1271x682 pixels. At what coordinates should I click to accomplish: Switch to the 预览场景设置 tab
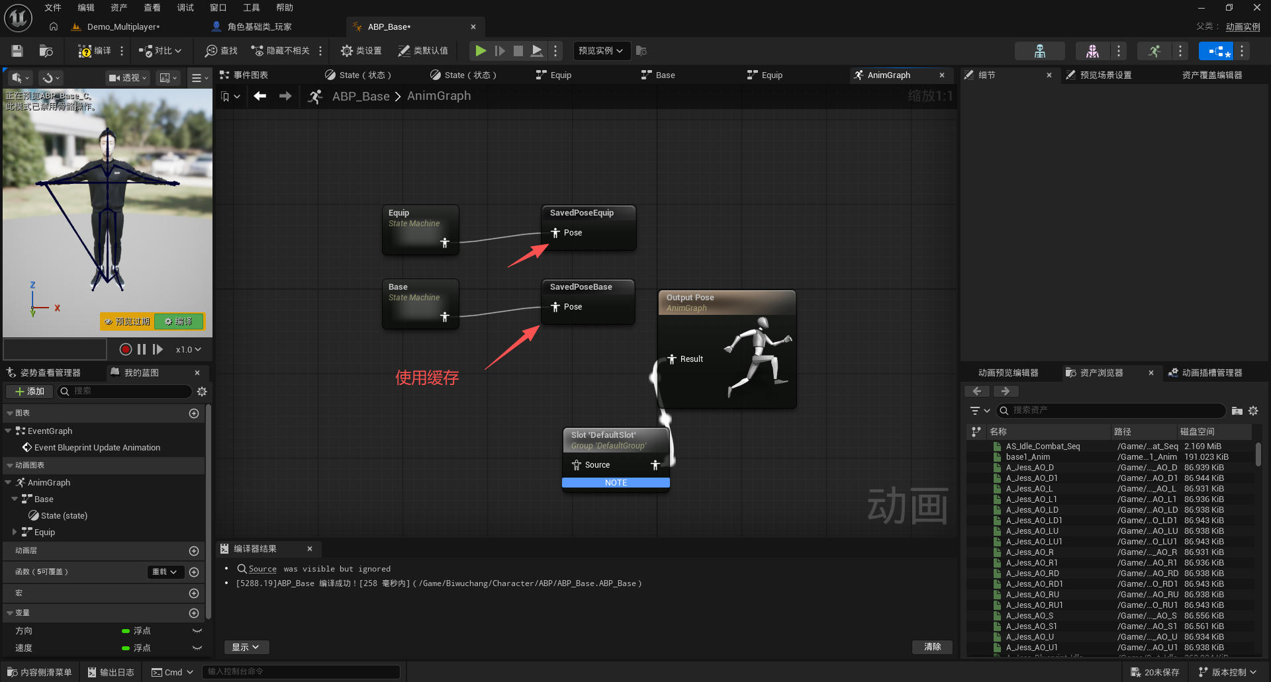(x=1099, y=75)
